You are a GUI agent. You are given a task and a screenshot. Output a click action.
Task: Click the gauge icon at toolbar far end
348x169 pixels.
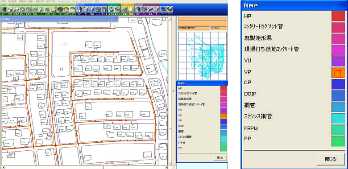pyautogui.click(x=170, y=9)
